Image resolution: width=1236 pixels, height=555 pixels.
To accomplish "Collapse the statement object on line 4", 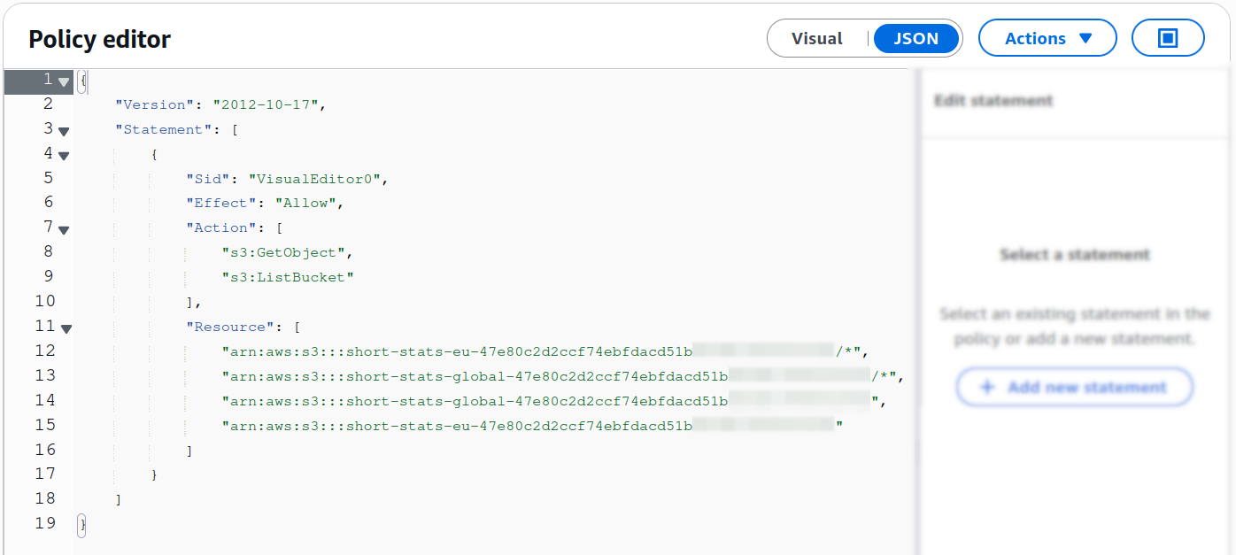I will tap(63, 154).
